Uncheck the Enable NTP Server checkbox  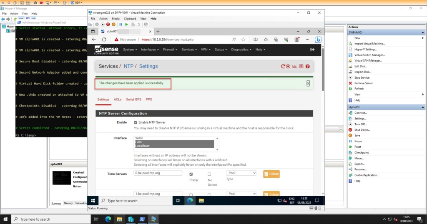tap(135, 122)
